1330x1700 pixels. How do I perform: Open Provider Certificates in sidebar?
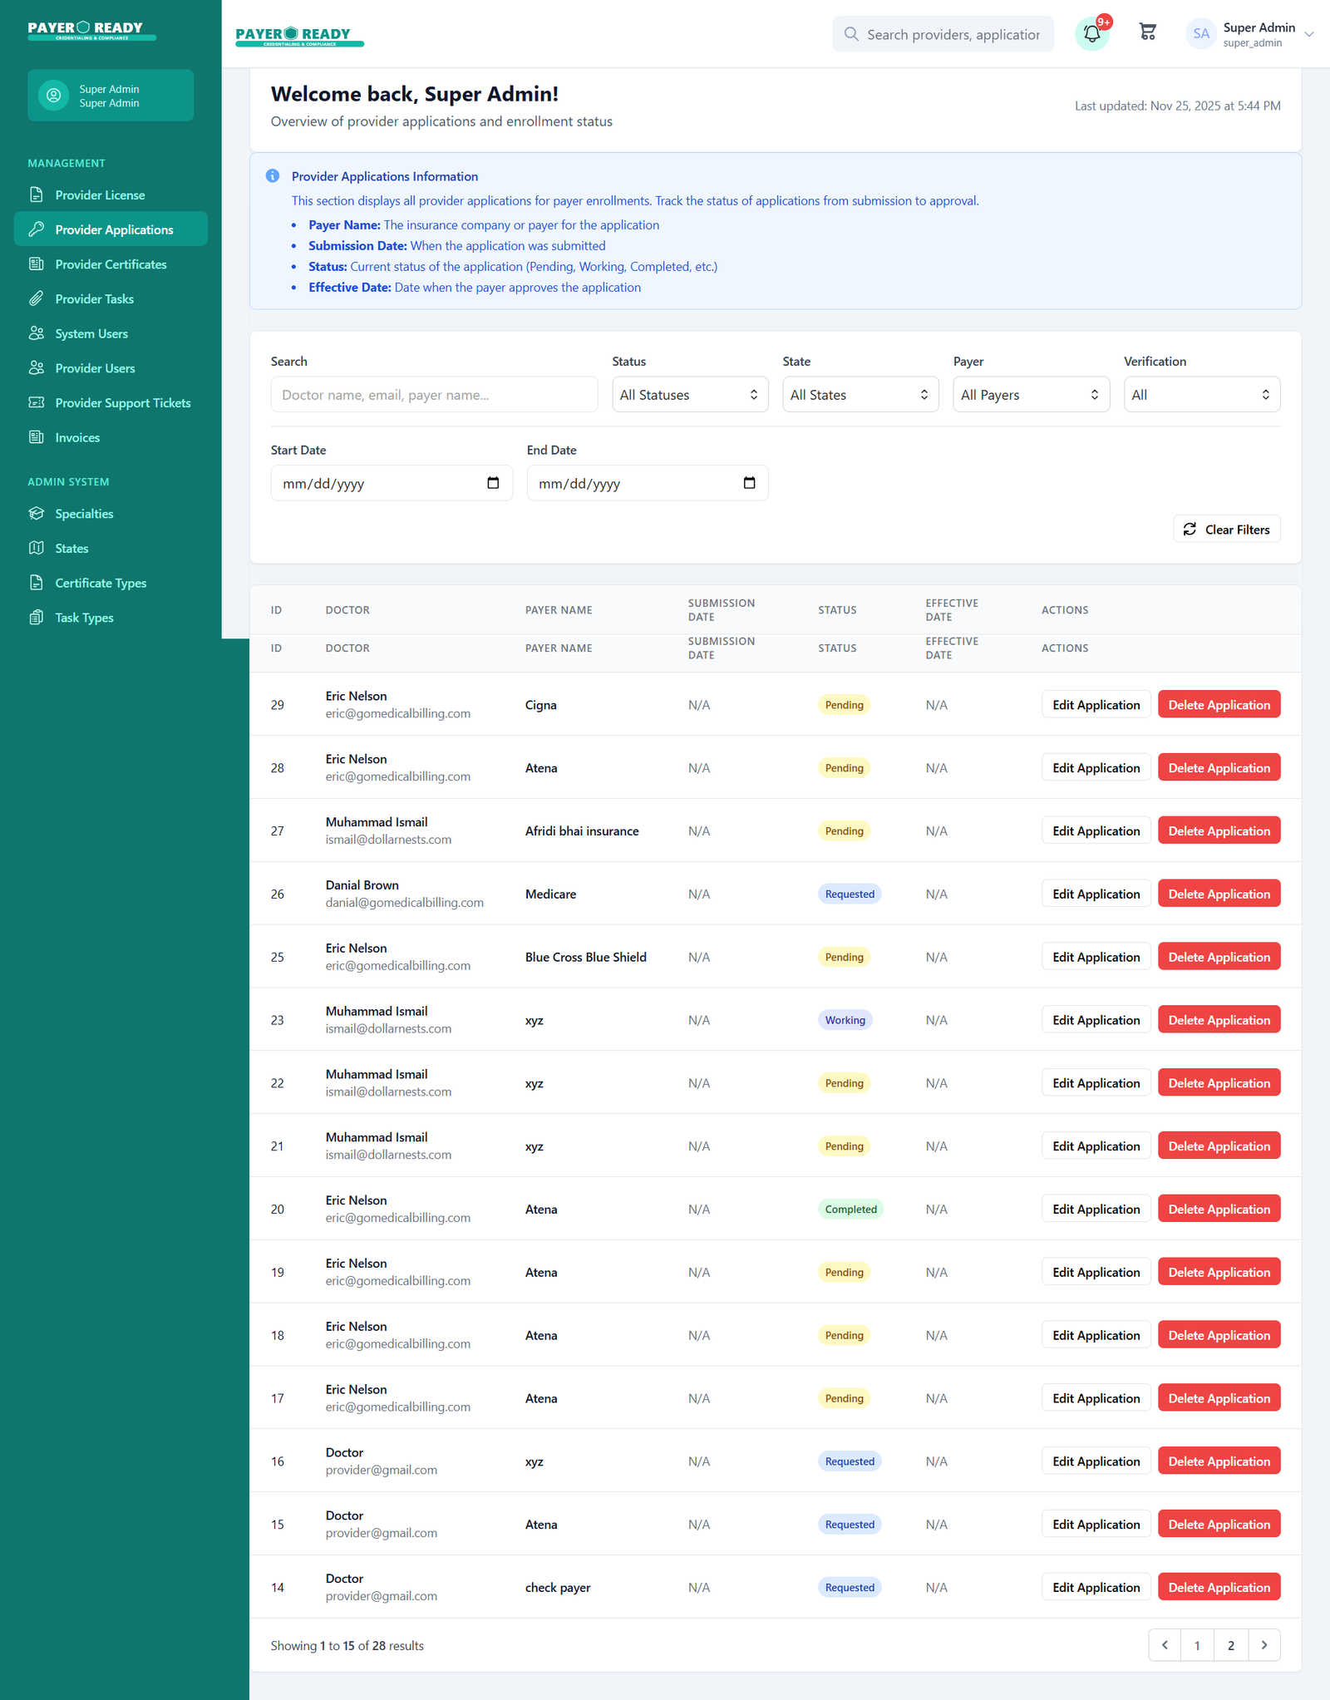click(x=111, y=264)
